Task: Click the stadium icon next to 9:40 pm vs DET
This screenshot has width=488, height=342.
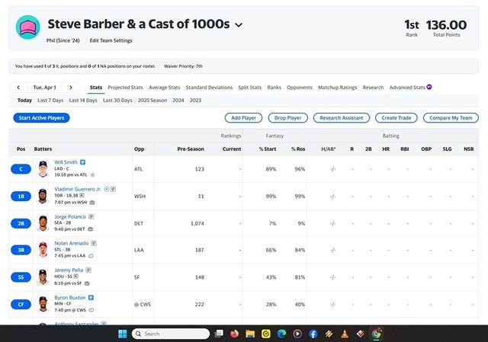Action: [x=90, y=229]
